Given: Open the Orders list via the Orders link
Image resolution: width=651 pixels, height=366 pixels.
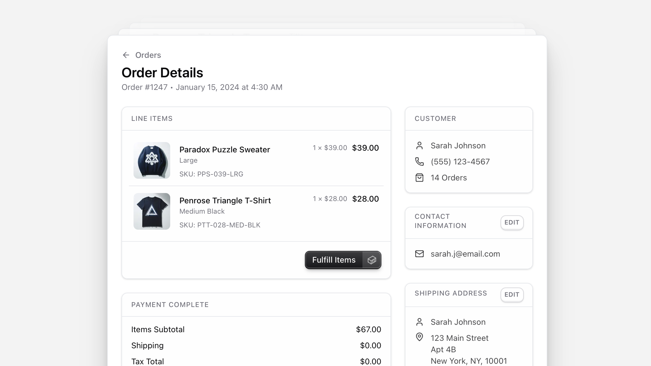Looking at the screenshot, I should 148,55.
